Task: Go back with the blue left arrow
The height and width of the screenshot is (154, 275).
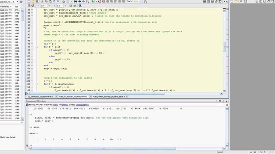Action: coord(79,1)
